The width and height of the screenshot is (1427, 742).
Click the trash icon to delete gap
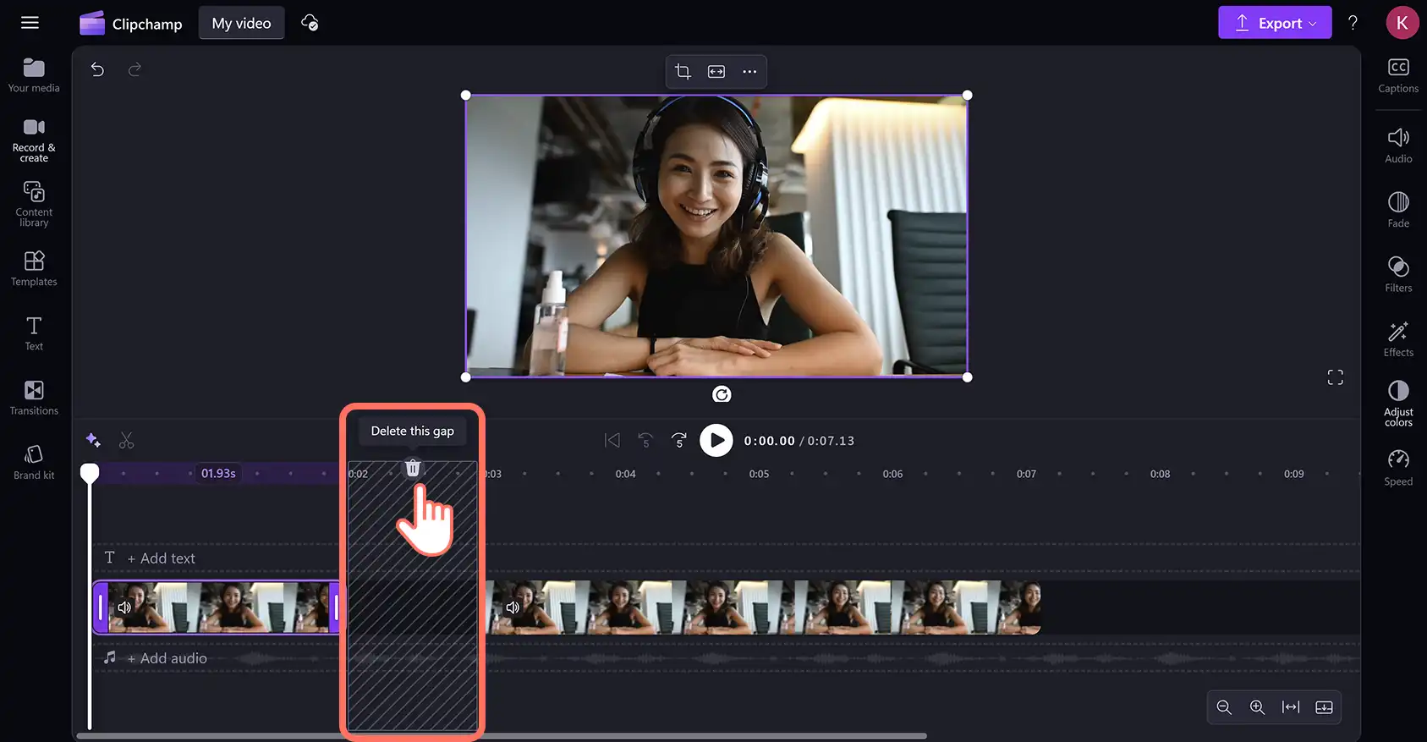tap(413, 468)
